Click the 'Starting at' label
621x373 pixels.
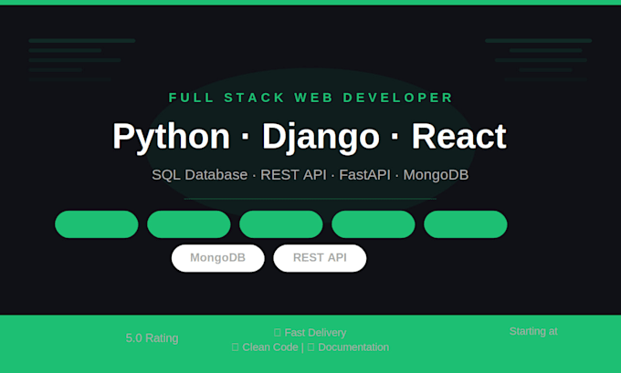point(533,331)
